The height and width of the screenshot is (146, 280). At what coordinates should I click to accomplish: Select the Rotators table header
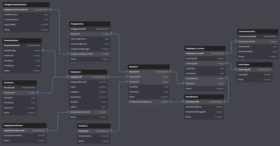click(149, 67)
